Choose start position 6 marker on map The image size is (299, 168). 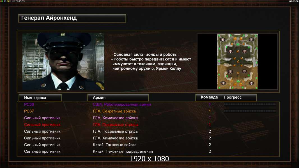[231, 52]
